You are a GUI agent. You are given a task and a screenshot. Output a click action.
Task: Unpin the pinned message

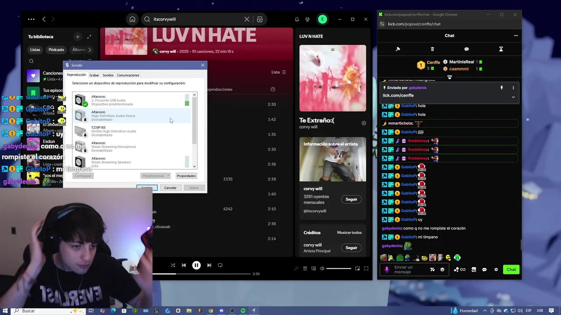tap(502, 88)
